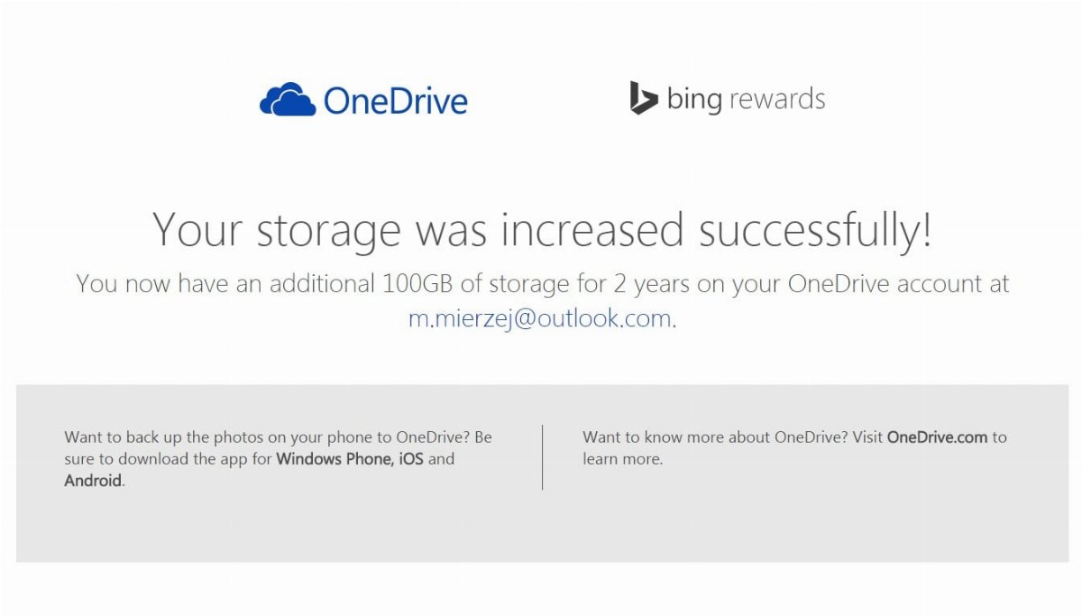Click the word 'bing' in the logo

(694, 99)
